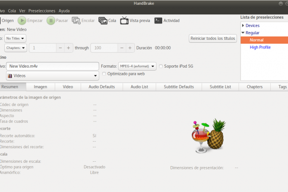
Task: Open the Chapters range type dropdown
Action: (16, 48)
